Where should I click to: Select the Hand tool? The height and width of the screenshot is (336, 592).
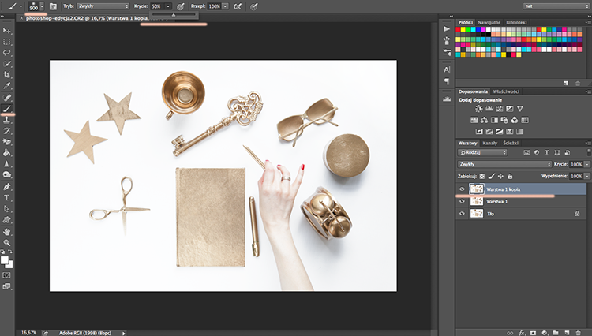pos(7,232)
